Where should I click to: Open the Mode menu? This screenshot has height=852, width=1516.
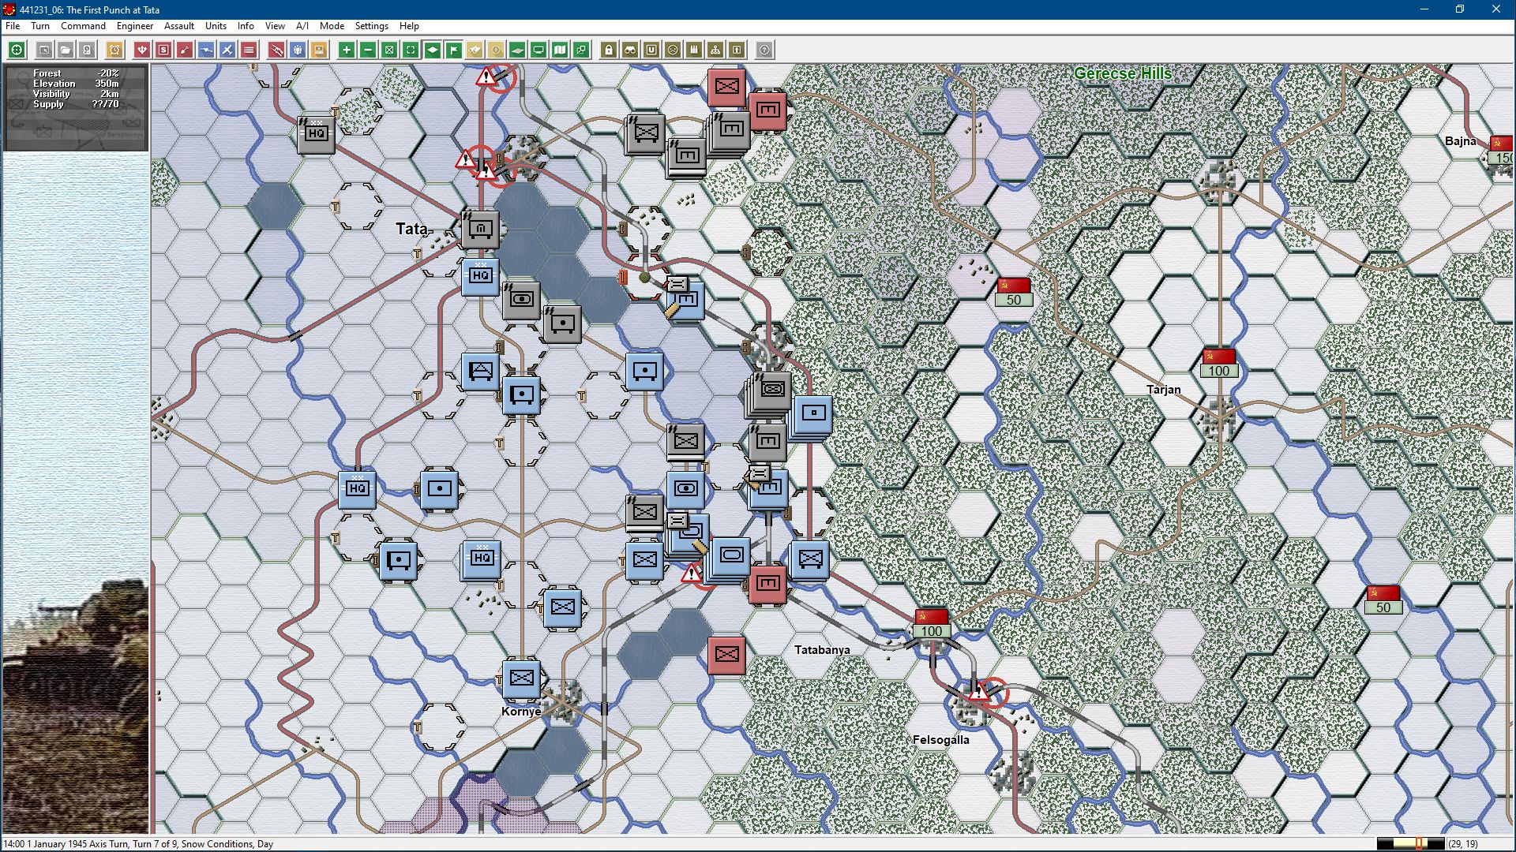(x=332, y=26)
